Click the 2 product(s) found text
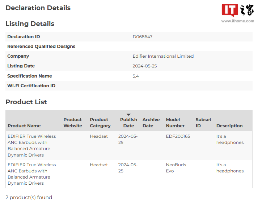This screenshot has height=202, width=258. point(29,197)
